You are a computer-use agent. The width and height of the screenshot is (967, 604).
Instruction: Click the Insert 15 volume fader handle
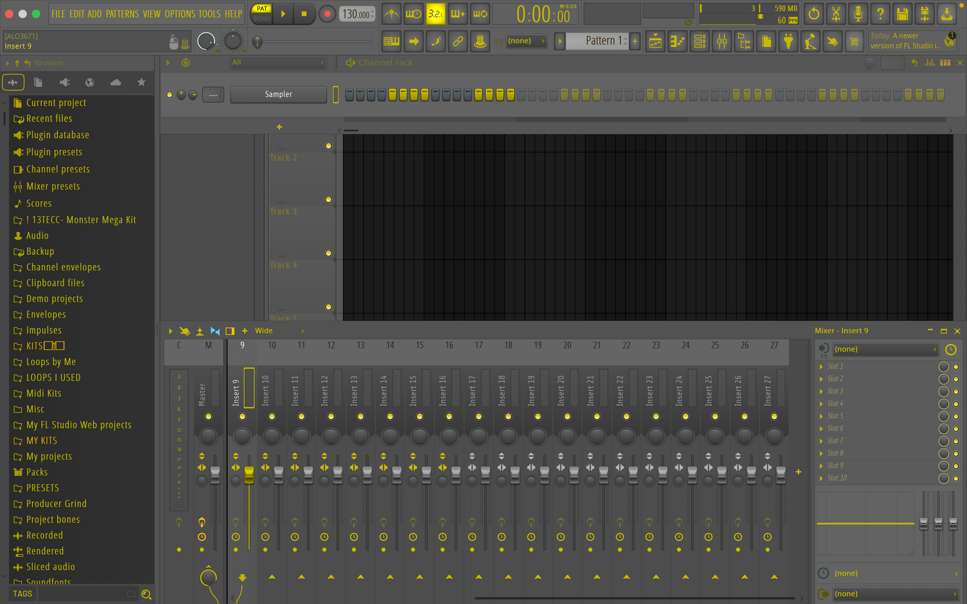click(426, 475)
